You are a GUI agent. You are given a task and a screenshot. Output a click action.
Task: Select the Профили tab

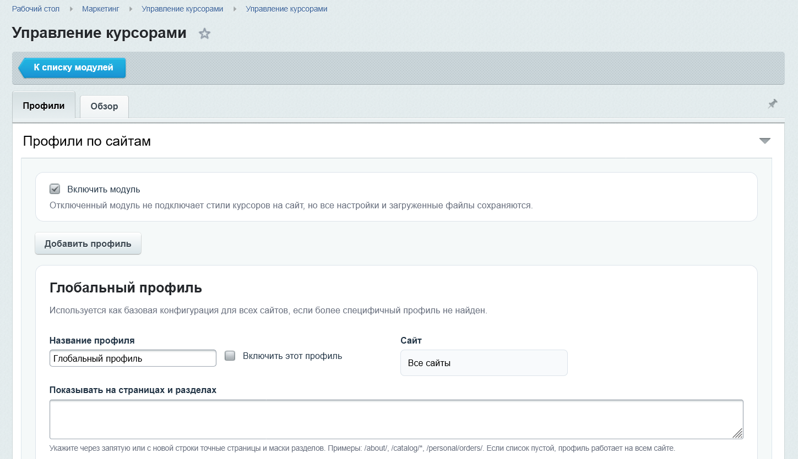click(x=44, y=106)
